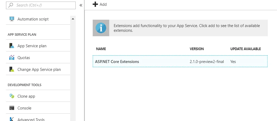This screenshot has height=121, width=277.
Task: Click the blue information icon
Action: point(101,28)
